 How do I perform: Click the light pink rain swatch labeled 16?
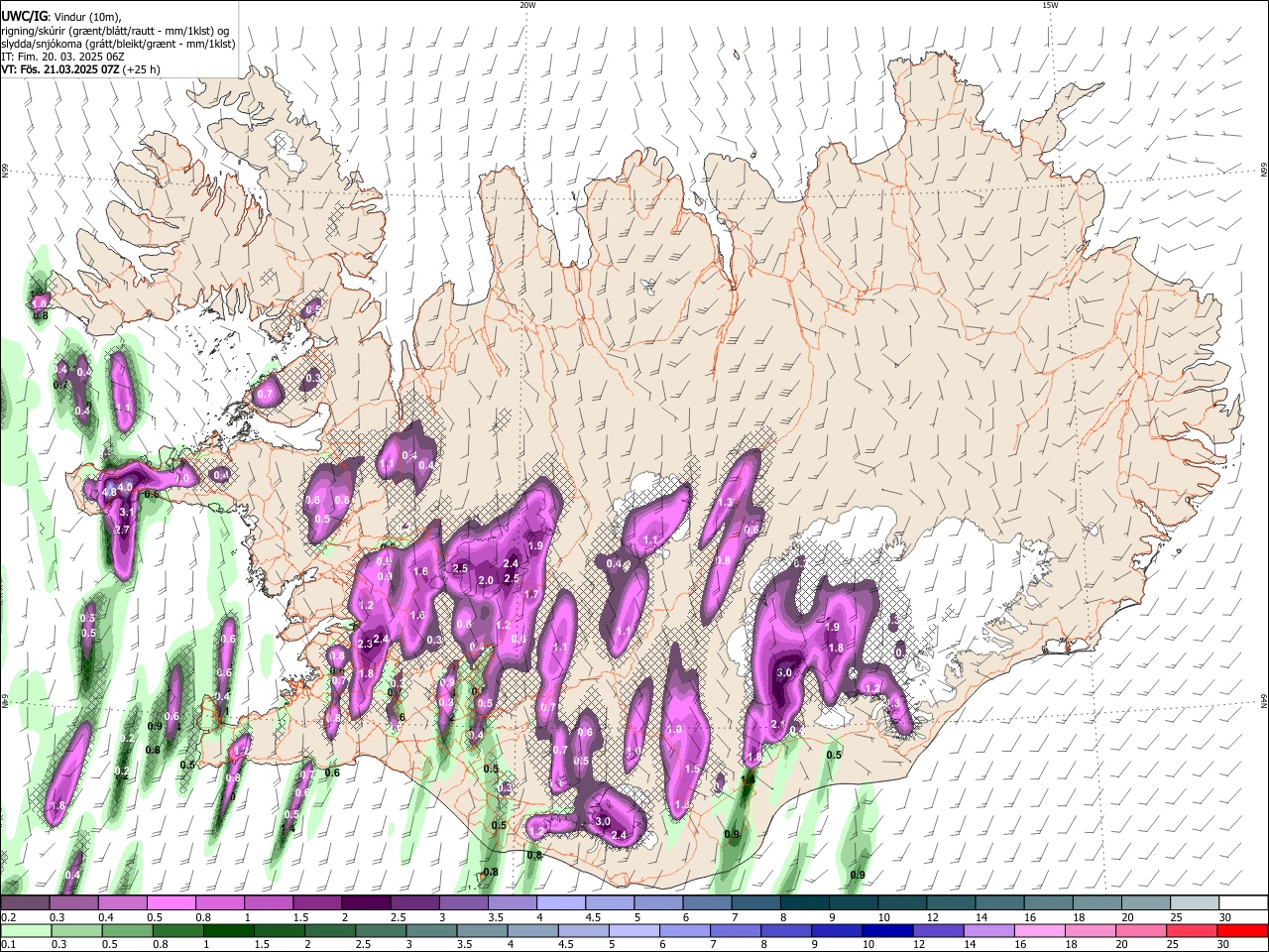pos(1040,930)
